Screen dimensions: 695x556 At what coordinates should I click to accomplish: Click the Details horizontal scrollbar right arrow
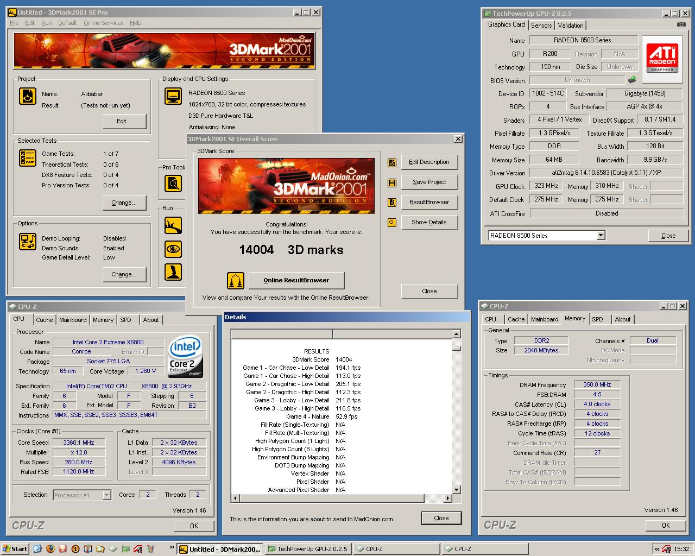click(x=448, y=498)
